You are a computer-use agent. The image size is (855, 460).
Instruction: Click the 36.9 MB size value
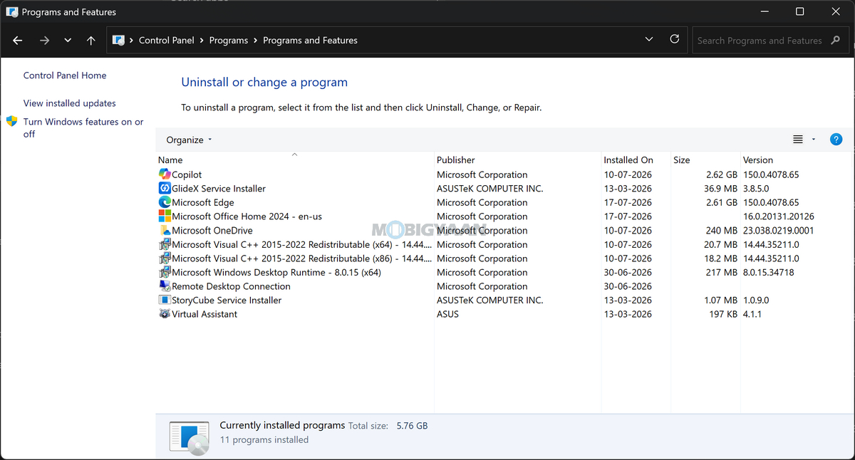pyautogui.click(x=720, y=189)
